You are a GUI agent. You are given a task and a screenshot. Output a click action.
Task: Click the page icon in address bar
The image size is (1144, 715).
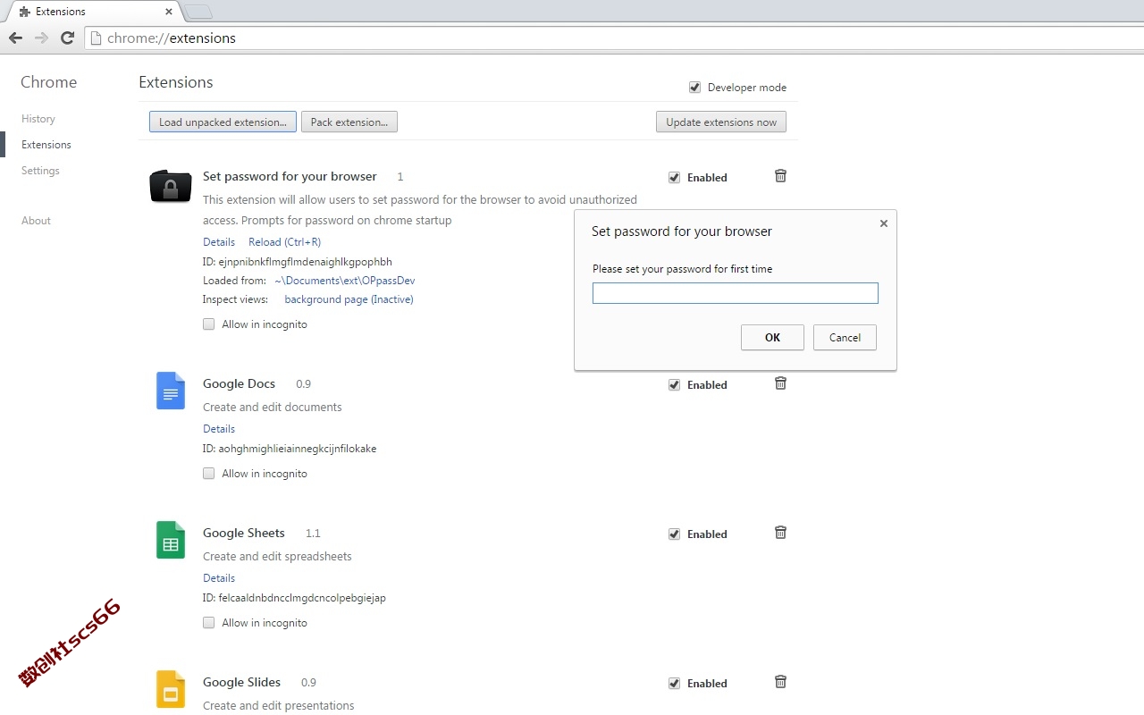[97, 38]
